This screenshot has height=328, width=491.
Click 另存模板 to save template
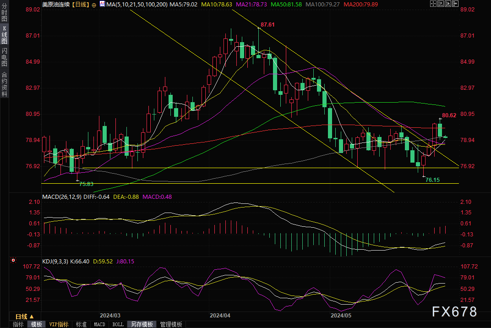[142, 324]
